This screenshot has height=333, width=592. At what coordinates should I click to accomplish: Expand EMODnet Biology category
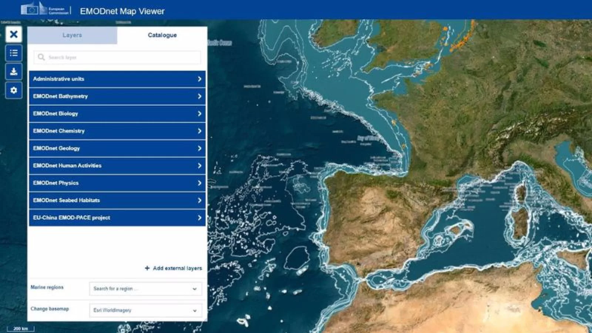pyautogui.click(x=117, y=114)
